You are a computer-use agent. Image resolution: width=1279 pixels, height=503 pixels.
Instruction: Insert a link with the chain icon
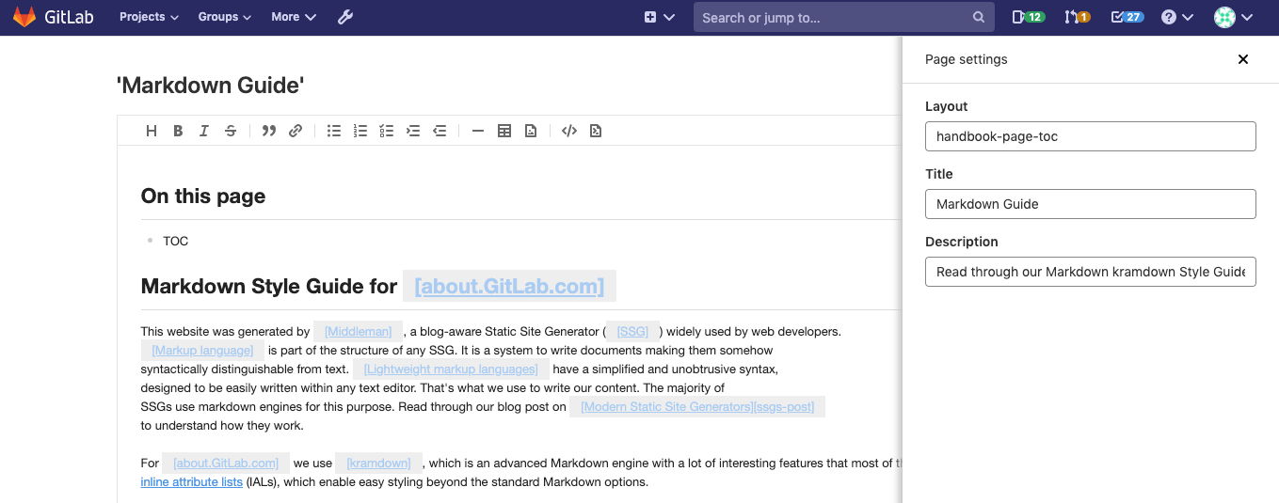click(296, 132)
